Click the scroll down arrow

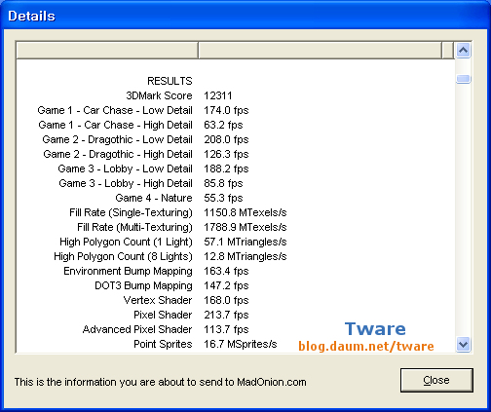463,344
